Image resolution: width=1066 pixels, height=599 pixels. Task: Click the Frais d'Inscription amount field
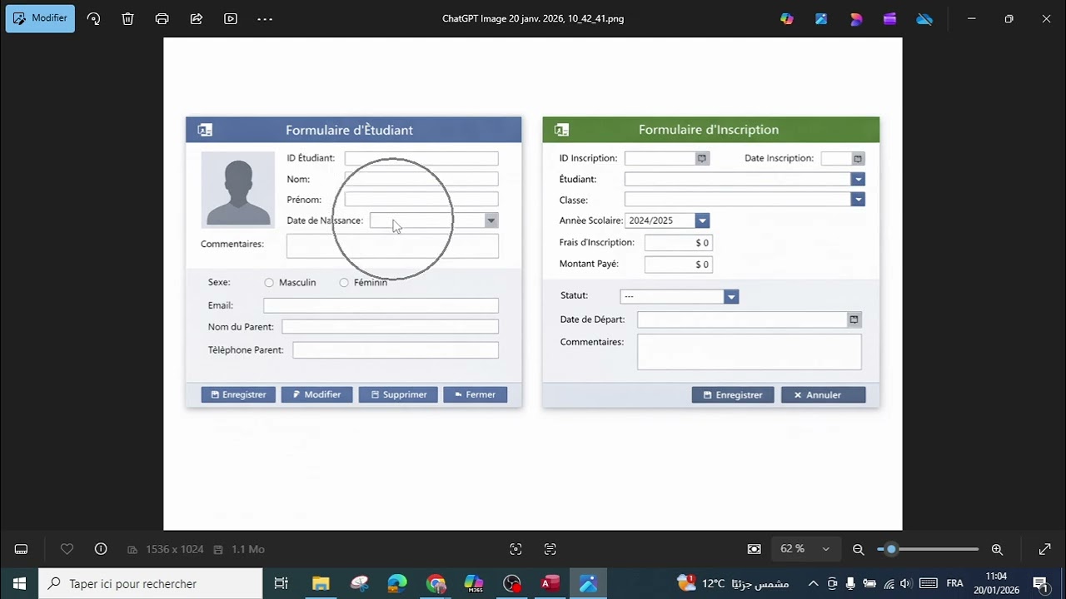tap(678, 243)
